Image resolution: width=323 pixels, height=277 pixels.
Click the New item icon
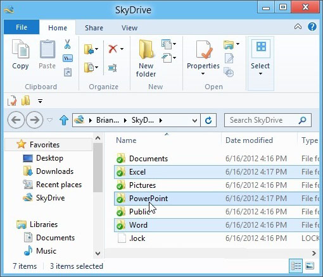167,44
